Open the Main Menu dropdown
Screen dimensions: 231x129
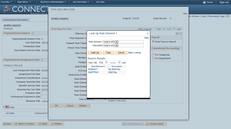pos(24,2)
